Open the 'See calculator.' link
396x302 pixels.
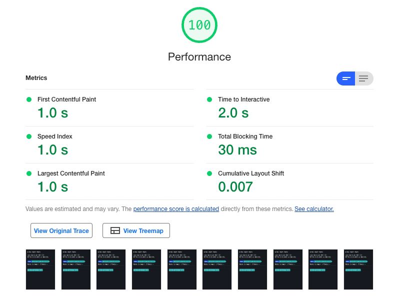[x=314, y=209]
